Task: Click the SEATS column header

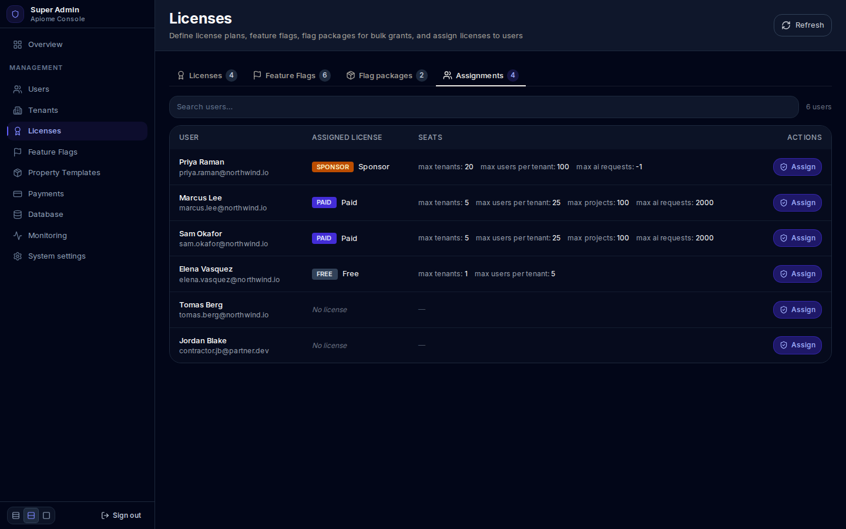Action: point(430,138)
